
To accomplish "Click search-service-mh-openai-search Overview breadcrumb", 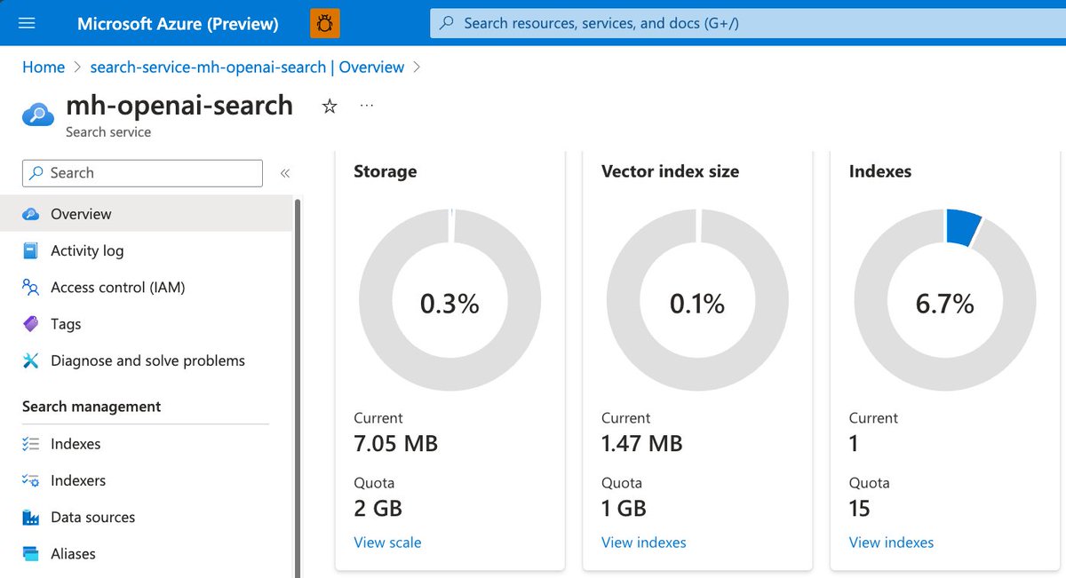I will (247, 67).
